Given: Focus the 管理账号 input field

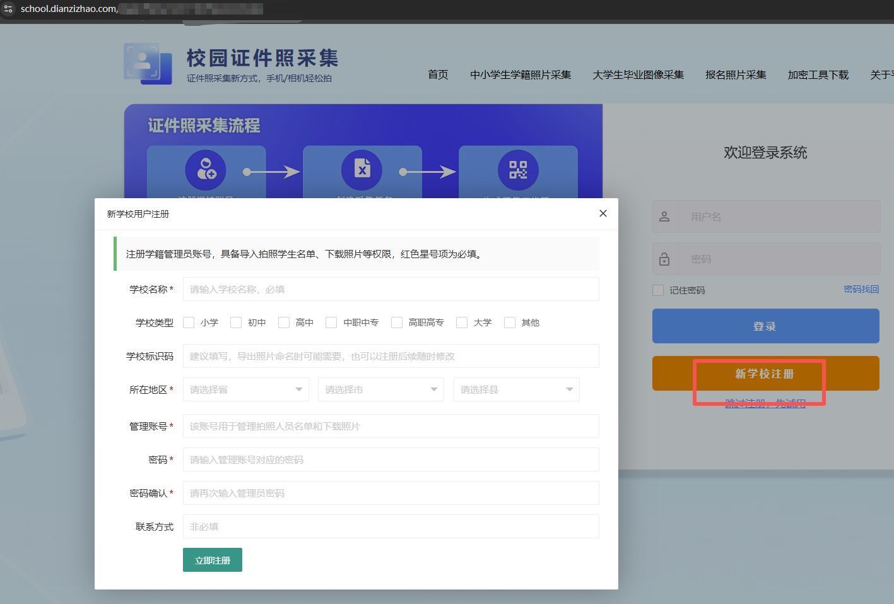Looking at the screenshot, I should 391,426.
